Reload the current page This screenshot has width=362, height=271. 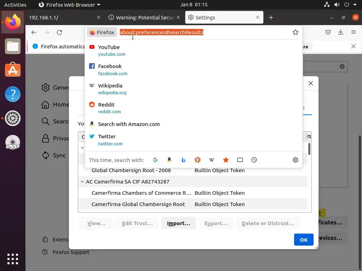pyautogui.click(x=59, y=32)
